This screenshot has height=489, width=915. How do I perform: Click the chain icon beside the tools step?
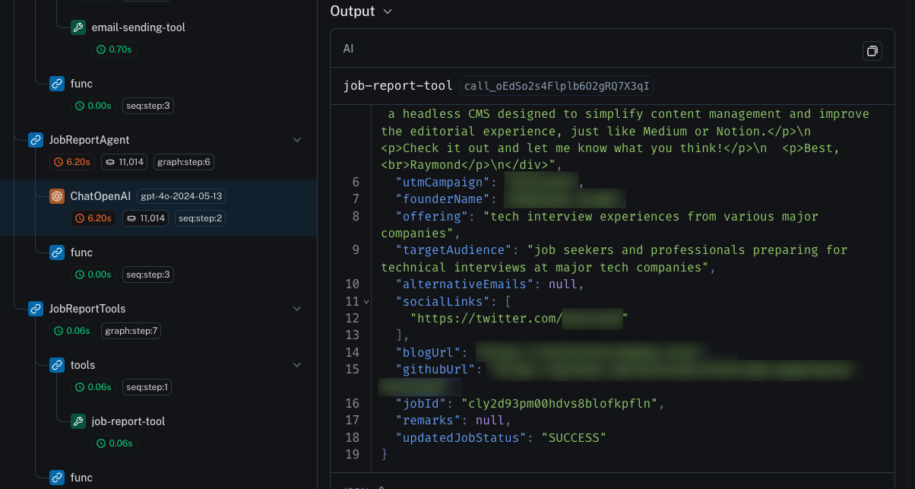(x=57, y=365)
